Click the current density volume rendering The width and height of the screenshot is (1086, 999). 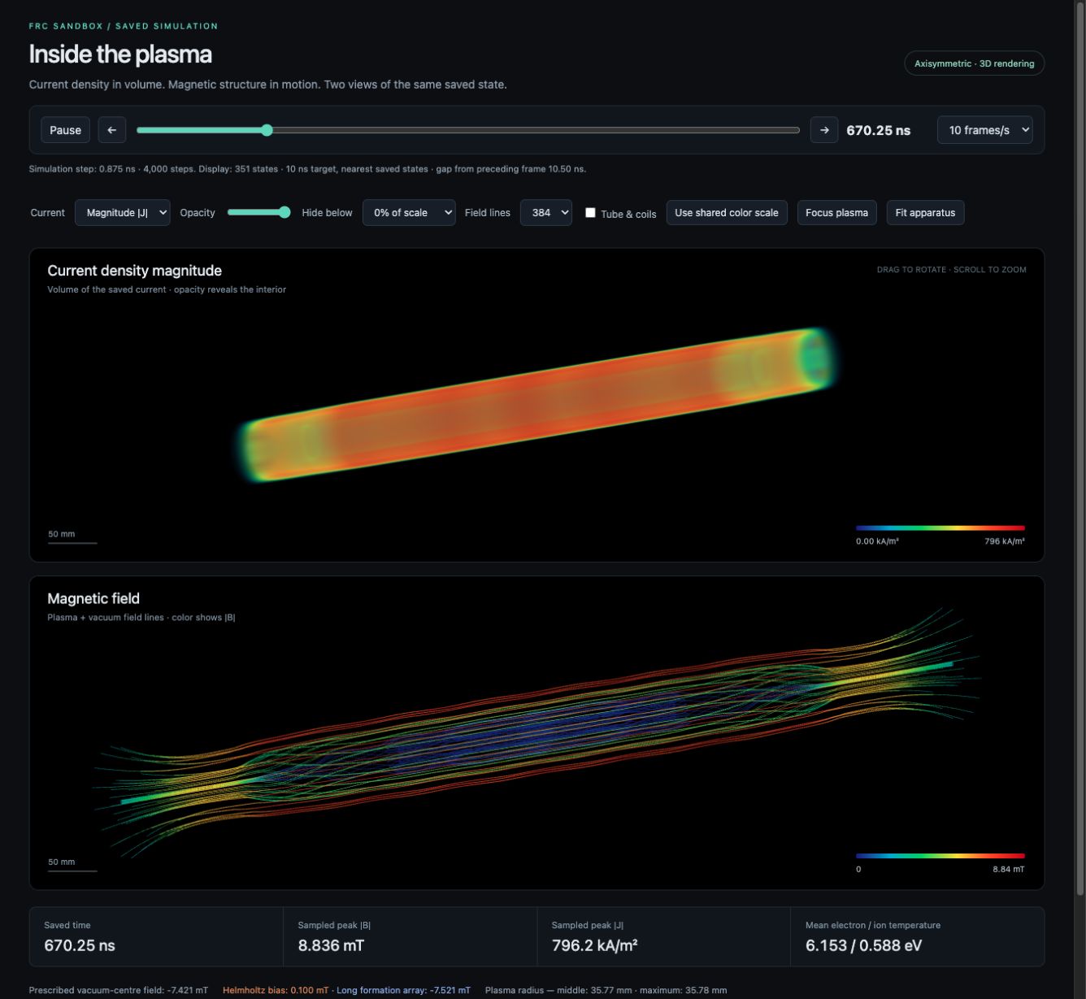pyautogui.click(x=538, y=405)
